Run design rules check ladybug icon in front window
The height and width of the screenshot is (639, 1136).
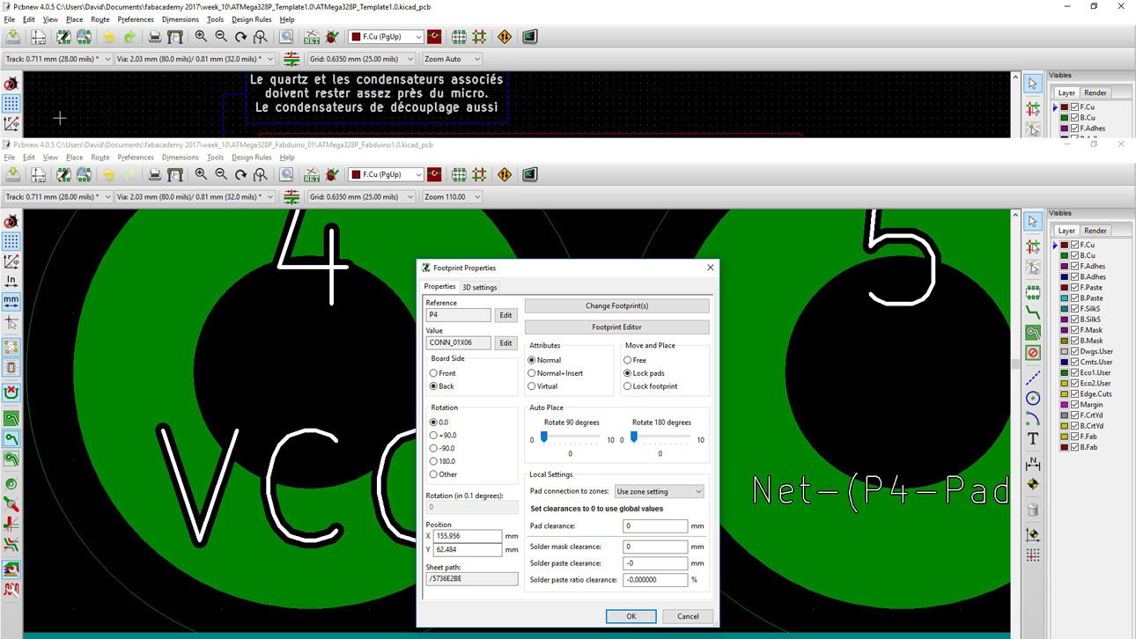tap(332, 174)
